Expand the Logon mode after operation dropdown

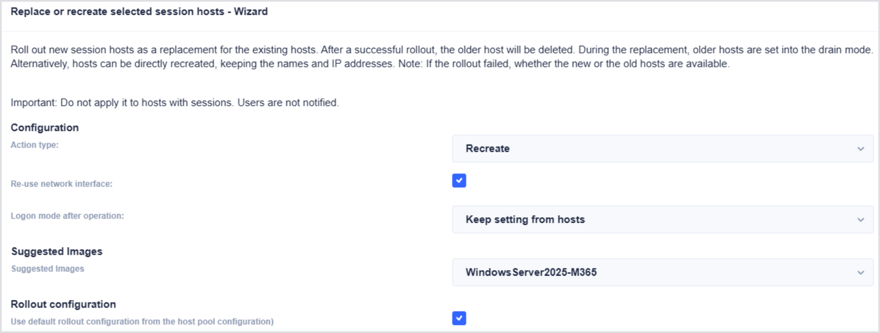click(x=662, y=220)
